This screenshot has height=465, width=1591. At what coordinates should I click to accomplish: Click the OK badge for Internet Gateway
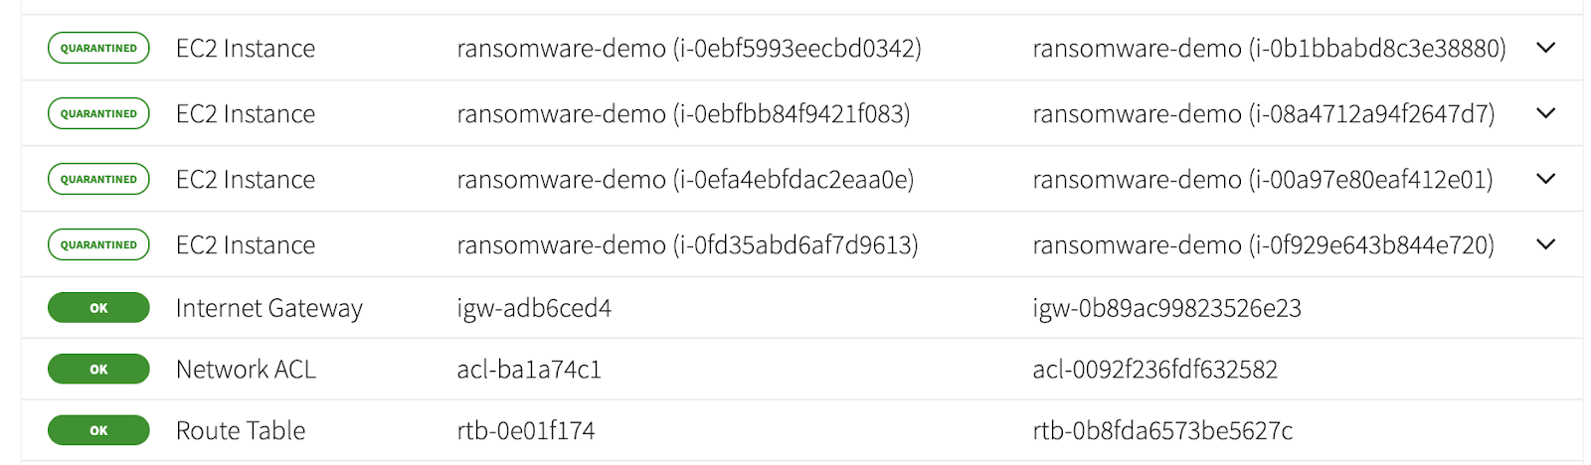click(98, 308)
